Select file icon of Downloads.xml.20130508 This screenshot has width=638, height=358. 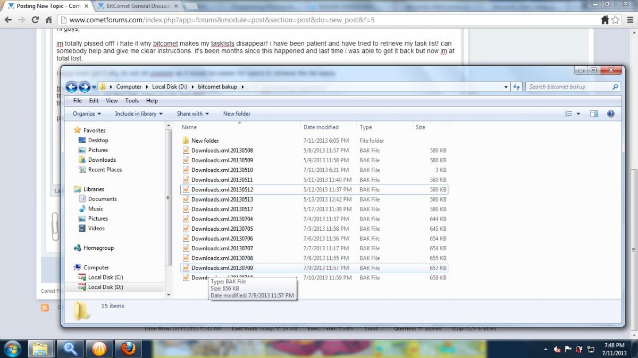click(x=186, y=151)
